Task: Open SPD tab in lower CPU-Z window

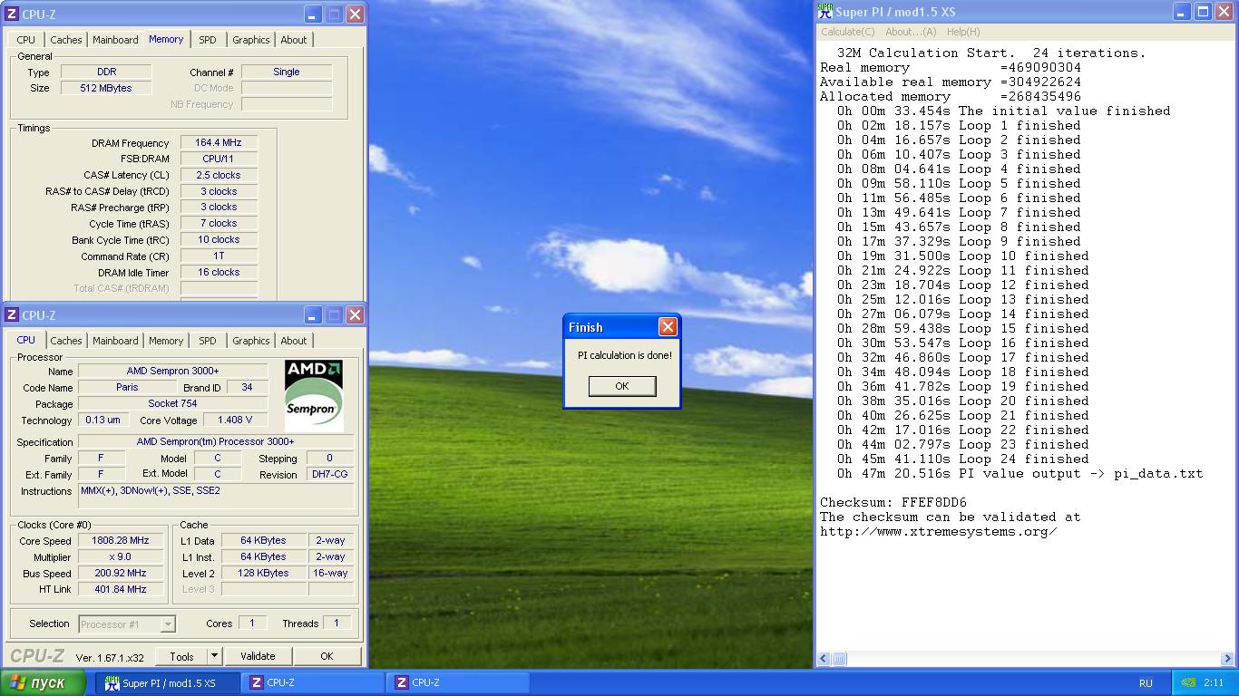Action: coord(208,341)
